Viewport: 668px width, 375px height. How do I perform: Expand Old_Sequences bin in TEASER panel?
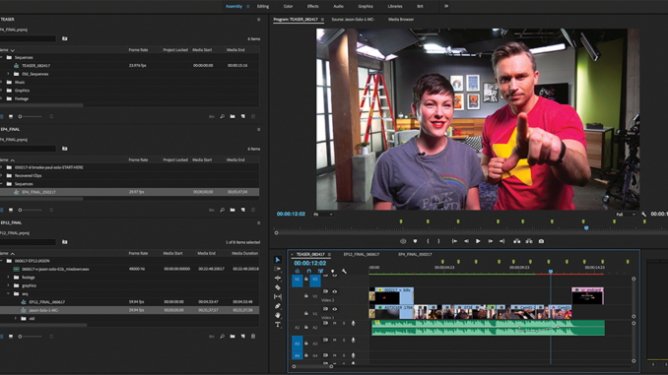(8, 74)
